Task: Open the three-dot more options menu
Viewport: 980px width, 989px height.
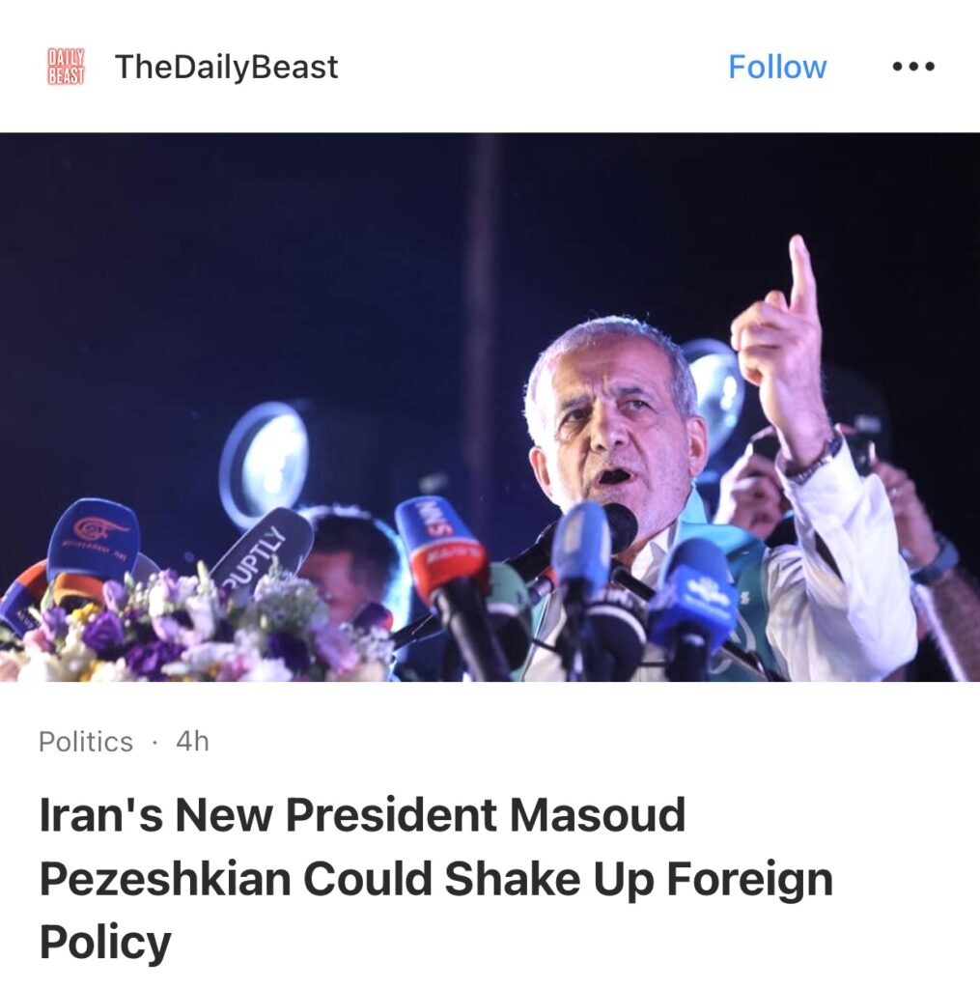Action: (x=913, y=67)
